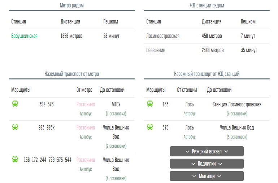
Task: Select route number 789
Action: pyautogui.click(x=52, y=160)
